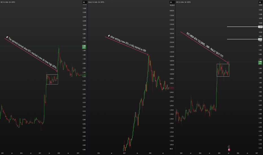Click the lower white horizontal line's price tag

coord(260,39)
